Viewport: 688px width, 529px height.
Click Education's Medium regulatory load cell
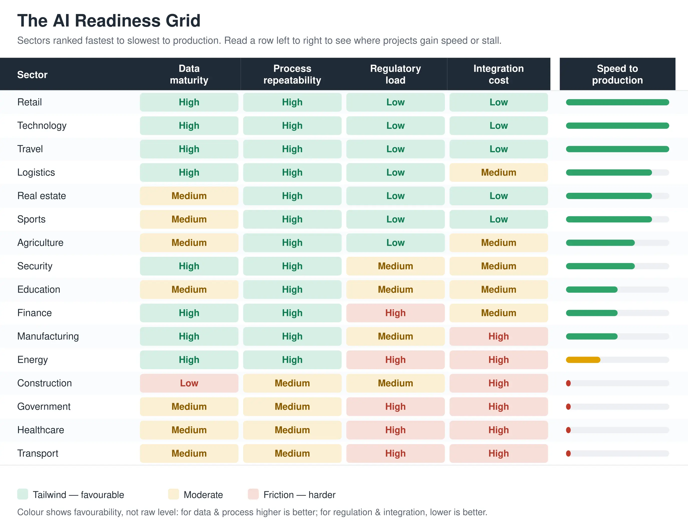(395, 289)
